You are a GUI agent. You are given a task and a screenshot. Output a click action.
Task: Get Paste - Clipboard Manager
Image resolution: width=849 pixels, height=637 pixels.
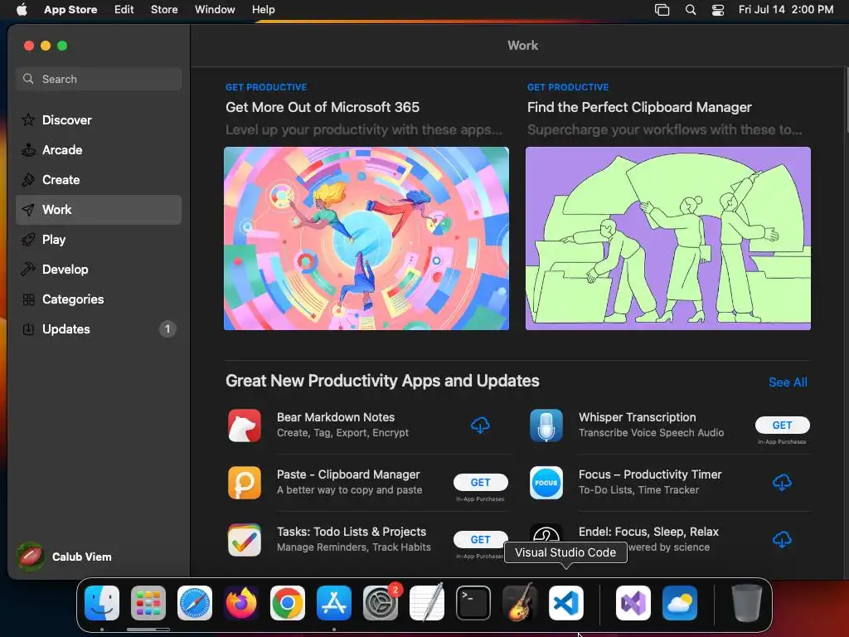[480, 482]
